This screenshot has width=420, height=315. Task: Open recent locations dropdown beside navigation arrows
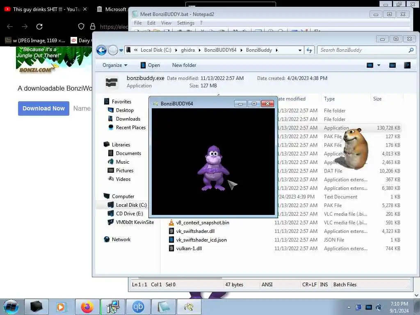(121, 50)
